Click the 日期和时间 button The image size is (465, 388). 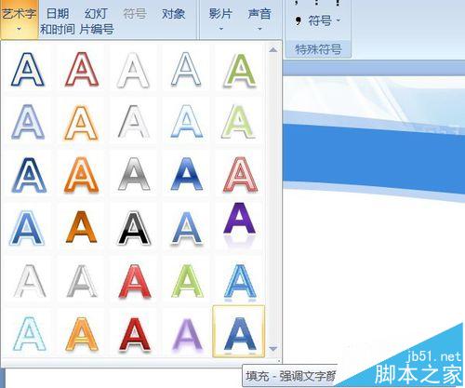click(x=58, y=21)
